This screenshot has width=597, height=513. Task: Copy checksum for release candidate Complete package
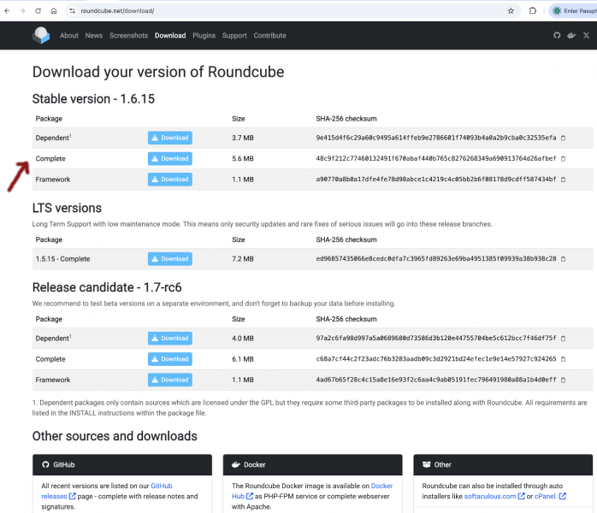point(563,359)
